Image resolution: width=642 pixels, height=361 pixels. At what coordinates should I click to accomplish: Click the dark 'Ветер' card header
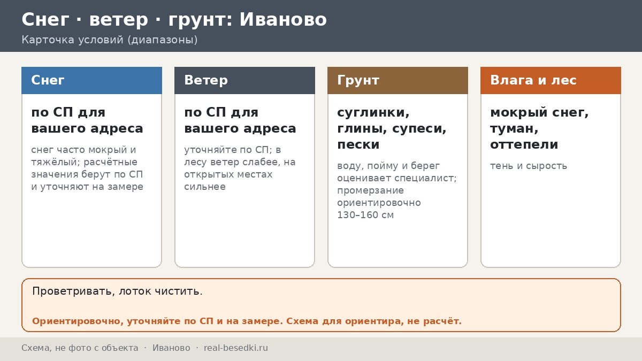click(x=244, y=80)
